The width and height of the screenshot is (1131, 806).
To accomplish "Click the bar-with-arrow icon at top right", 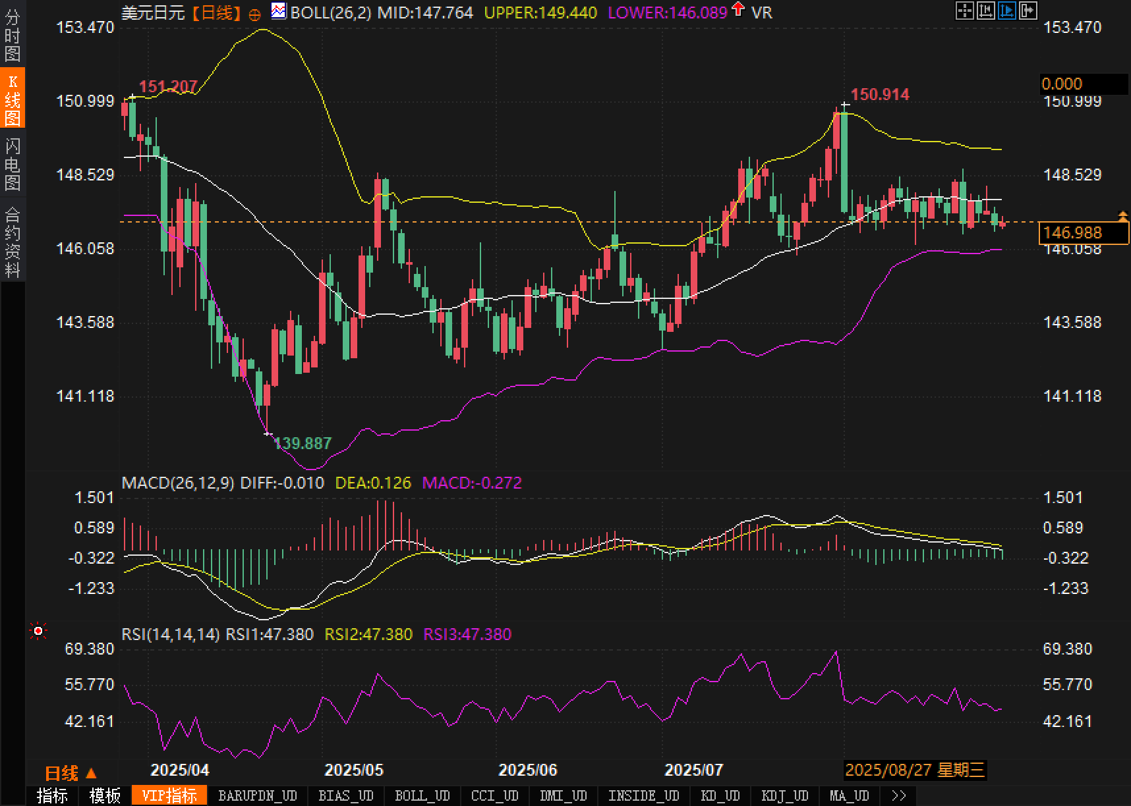I will [1028, 11].
